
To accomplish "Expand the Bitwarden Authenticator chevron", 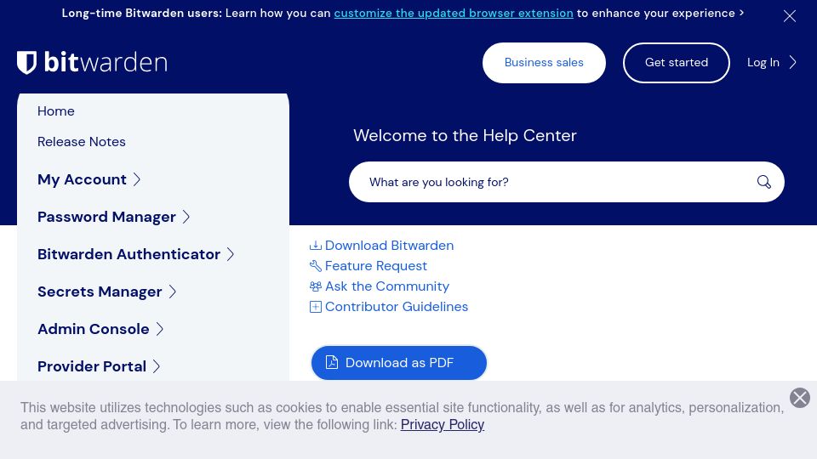I will tap(231, 254).
